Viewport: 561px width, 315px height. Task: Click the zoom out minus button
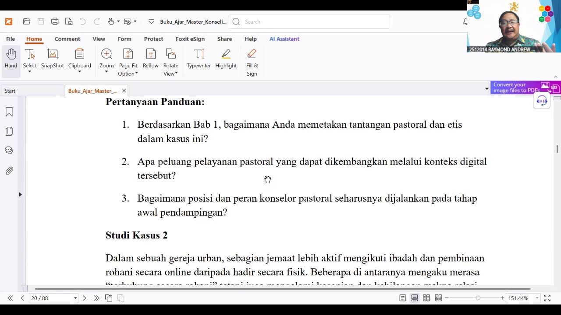[447, 298]
